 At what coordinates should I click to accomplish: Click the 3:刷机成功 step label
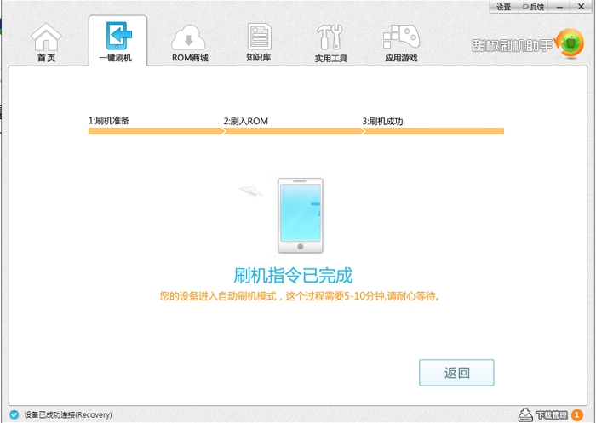(382, 121)
